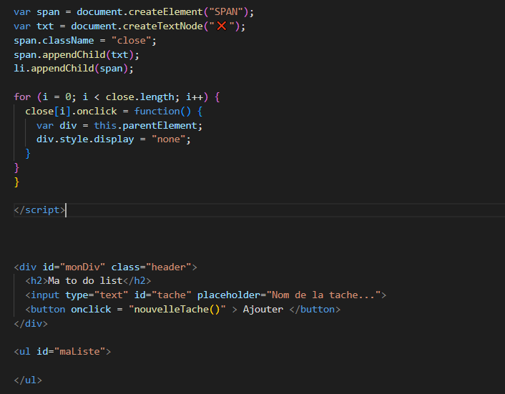Click the "close" string value
Image resolution: width=505 pixels, height=394 pixels.
click(132, 41)
